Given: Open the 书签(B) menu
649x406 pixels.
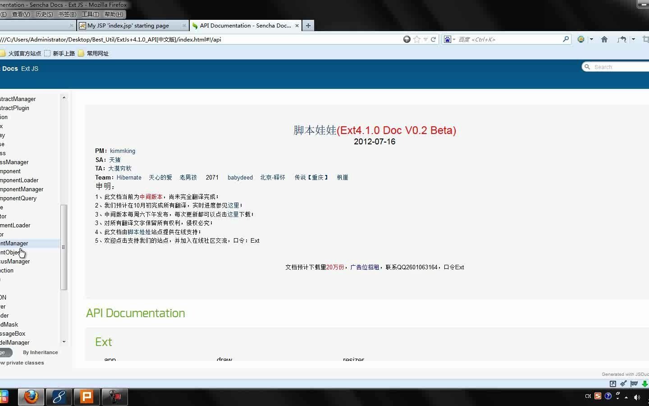Looking at the screenshot, I should (x=67, y=14).
